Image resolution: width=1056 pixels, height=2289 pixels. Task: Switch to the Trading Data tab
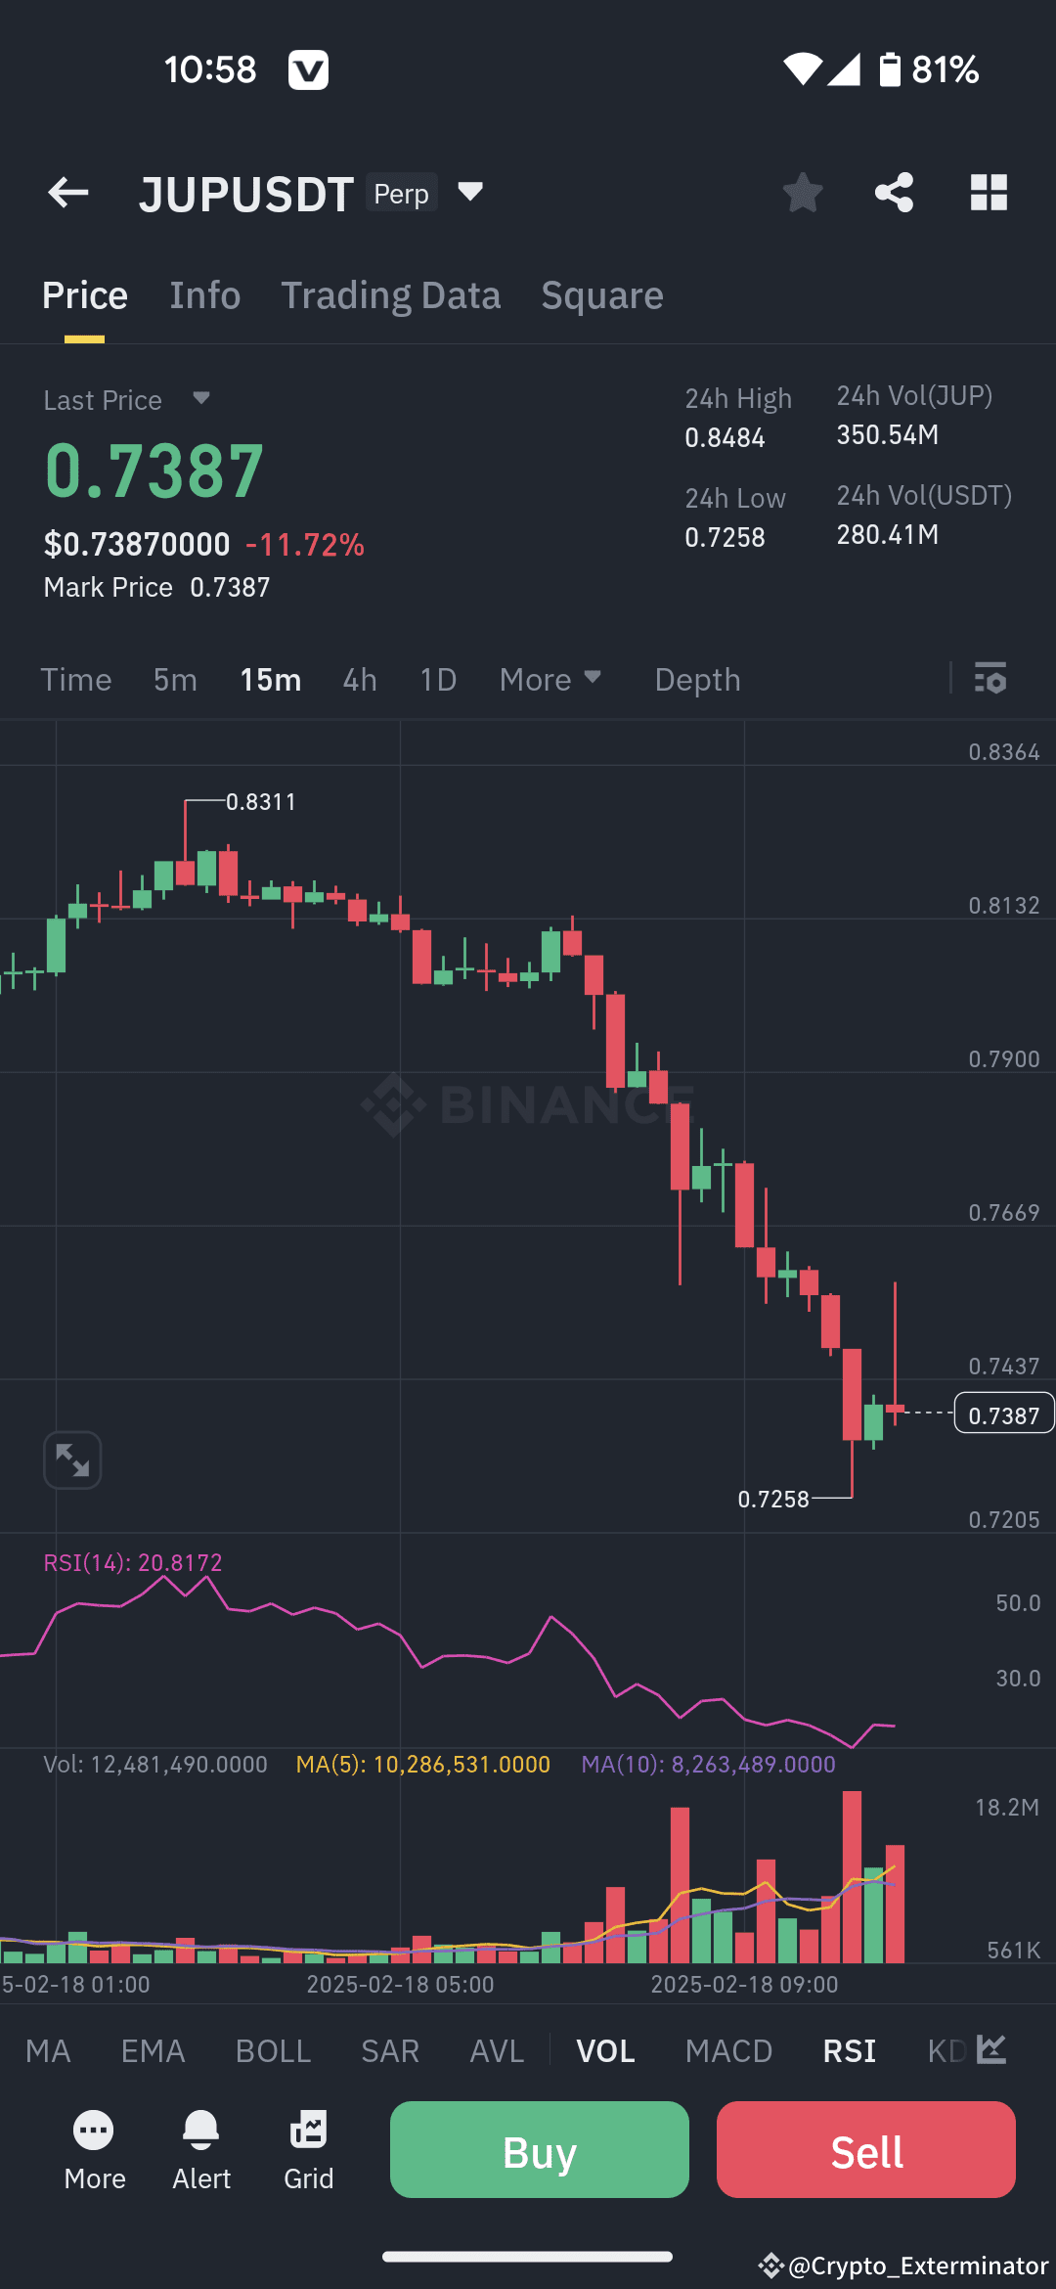(x=391, y=294)
